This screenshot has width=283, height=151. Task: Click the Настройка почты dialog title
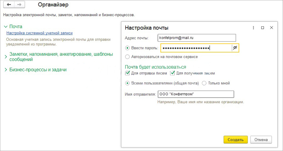click(x=147, y=28)
